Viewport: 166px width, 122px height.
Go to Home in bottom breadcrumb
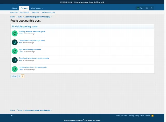point(12,110)
